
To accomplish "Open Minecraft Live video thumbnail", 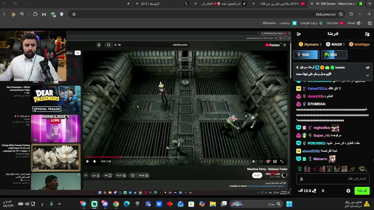I will click(56, 128).
